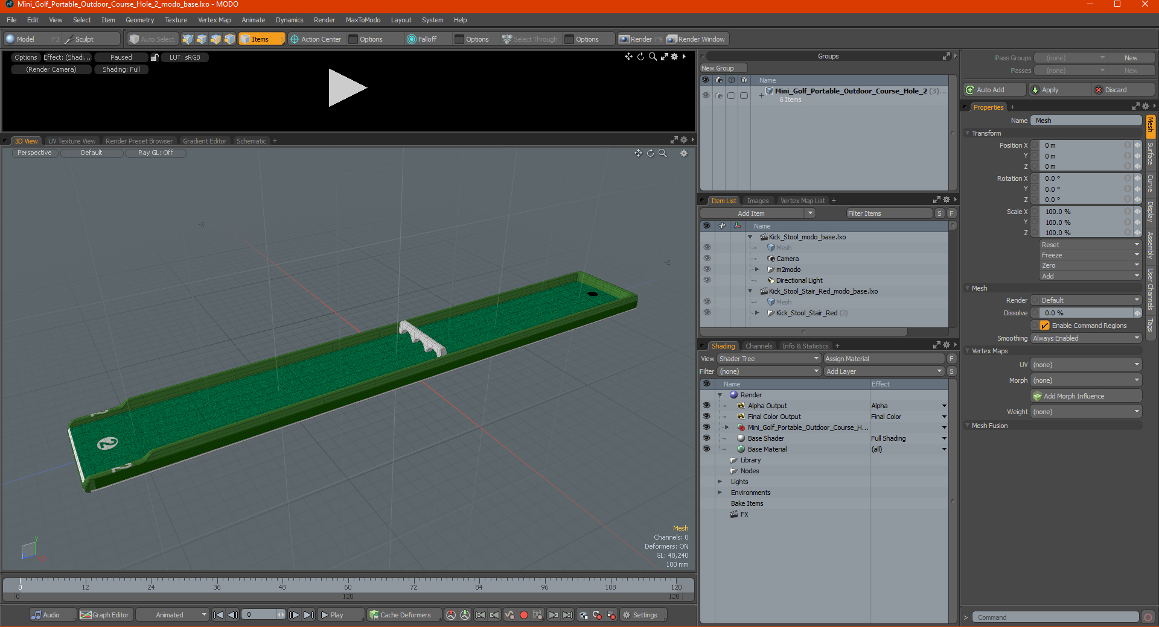Toggle visibility of Mini_Golf group
This screenshot has width=1159, height=627.
[x=706, y=95]
